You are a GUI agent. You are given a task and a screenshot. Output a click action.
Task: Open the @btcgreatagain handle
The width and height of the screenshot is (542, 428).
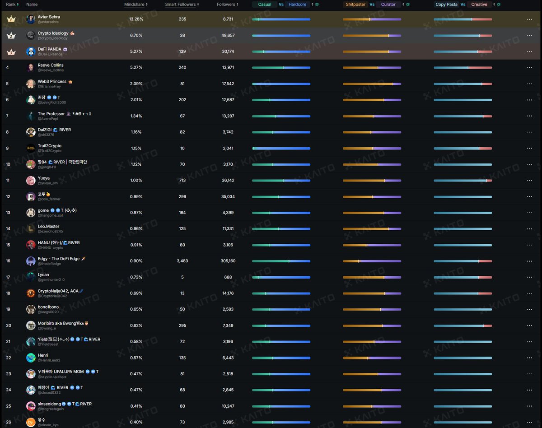click(52, 409)
